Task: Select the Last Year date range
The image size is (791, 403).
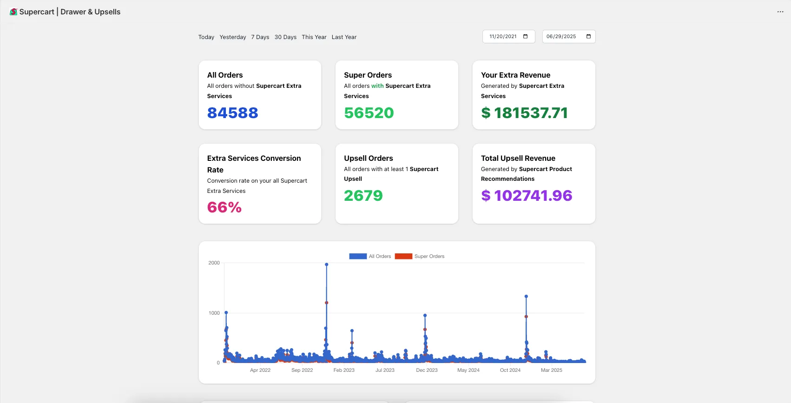Action: pos(344,37)
